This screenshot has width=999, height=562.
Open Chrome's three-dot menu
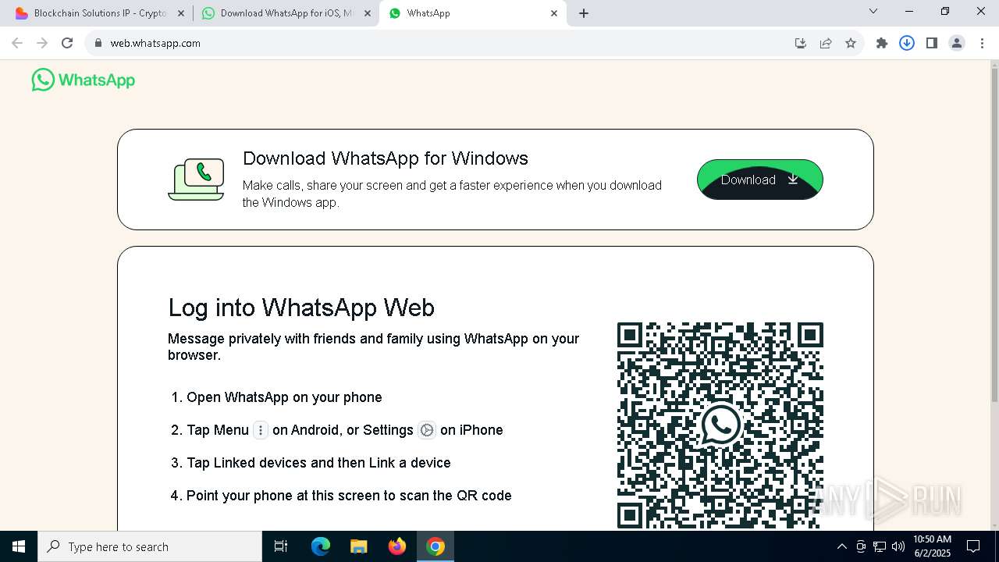pyautogui.click(x=982, y=43)
